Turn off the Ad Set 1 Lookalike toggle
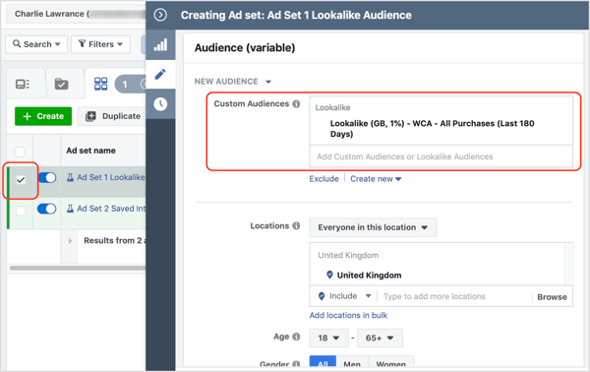Image resolution: width=590 pixels, height=372 pixels. (x=47, y=178)
